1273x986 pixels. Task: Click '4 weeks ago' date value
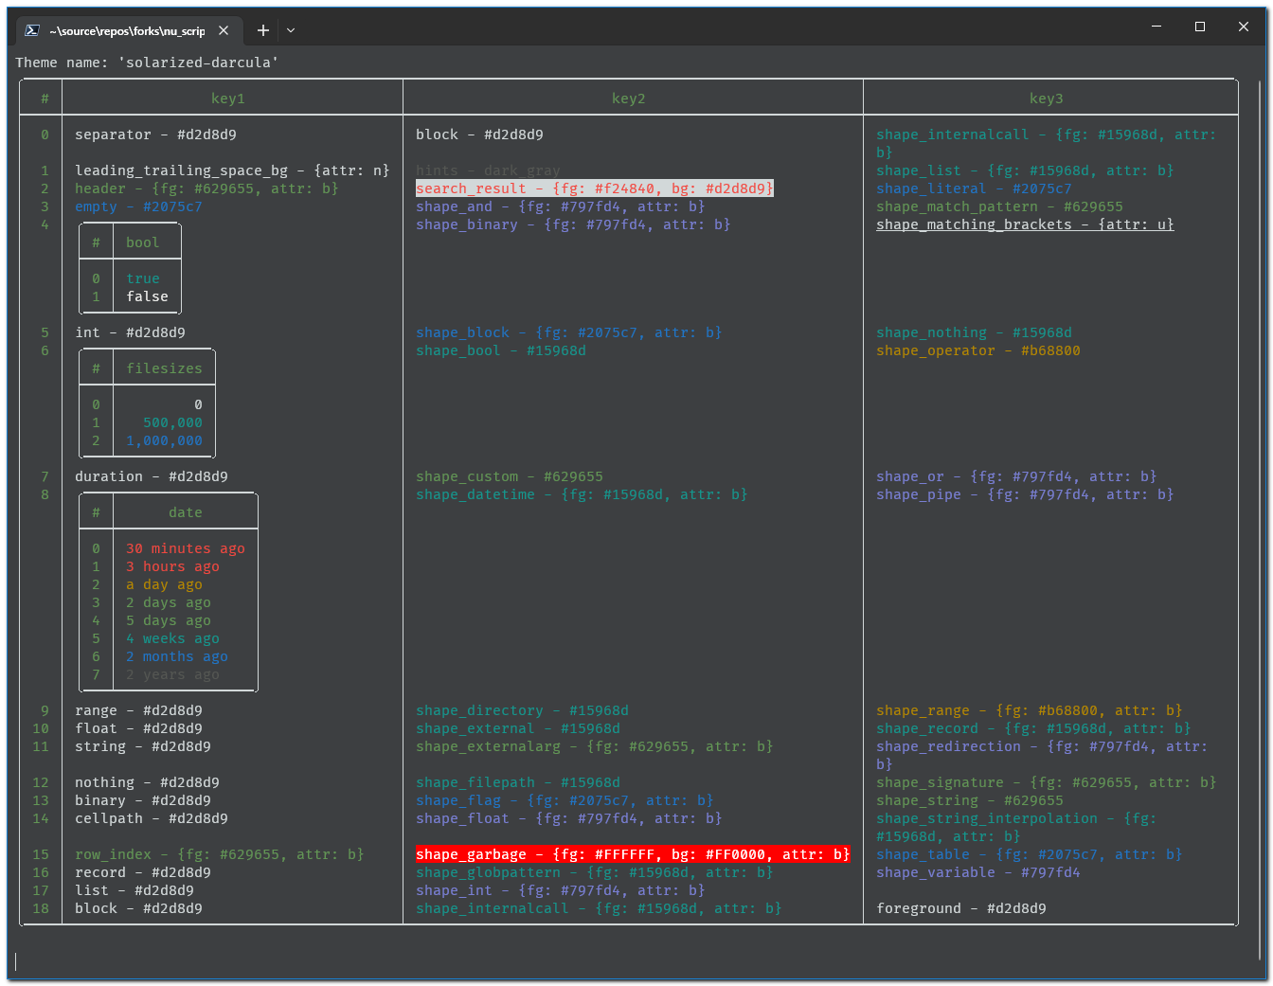(x=173, y=638)
